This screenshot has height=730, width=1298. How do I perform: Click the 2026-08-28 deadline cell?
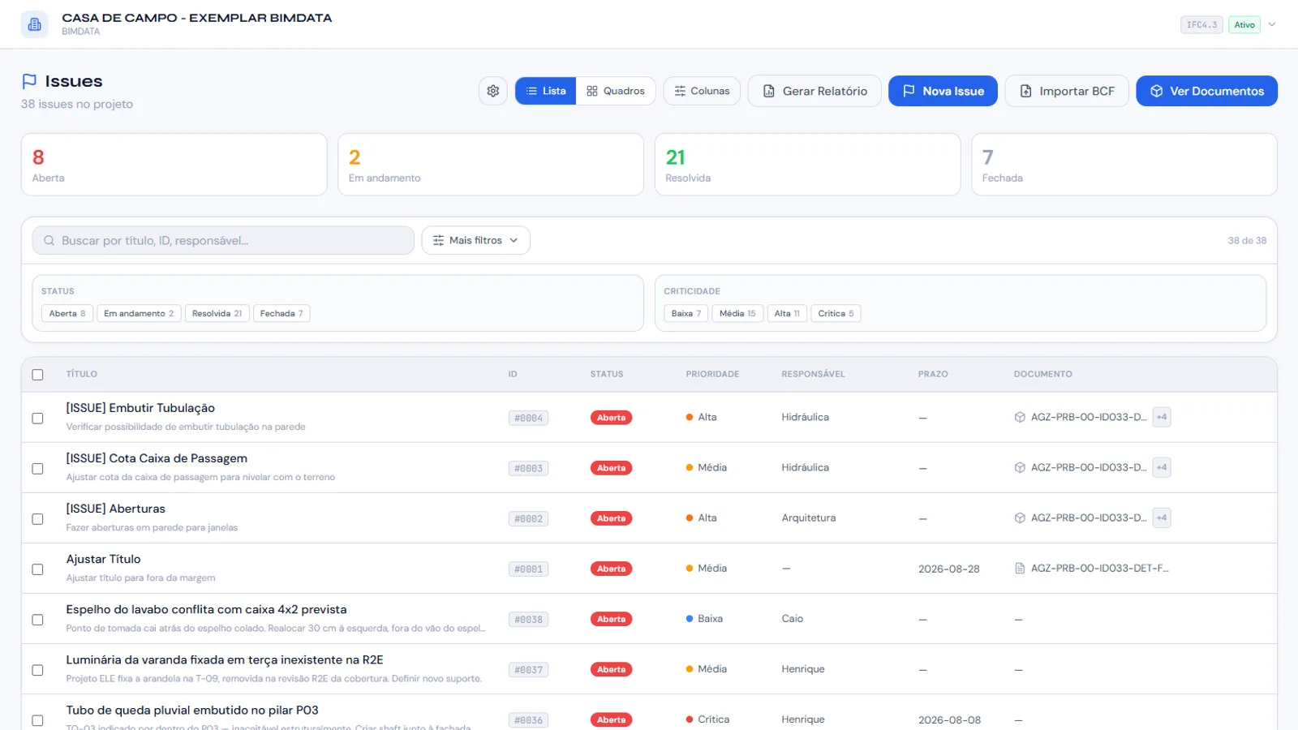pos(949,569)
